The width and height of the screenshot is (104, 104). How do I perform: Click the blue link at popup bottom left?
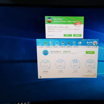click(x=50, y=36)
